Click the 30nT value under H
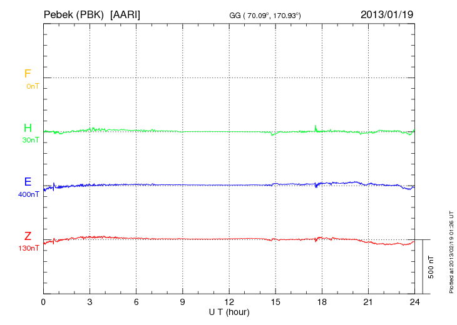 (31, 141)
